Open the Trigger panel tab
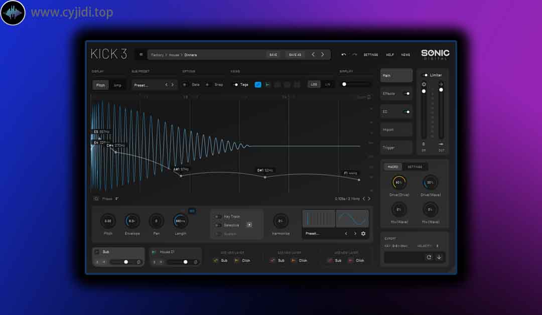Image resolution: width=542 pixels, height=315 pixels. tap(396, 147)
